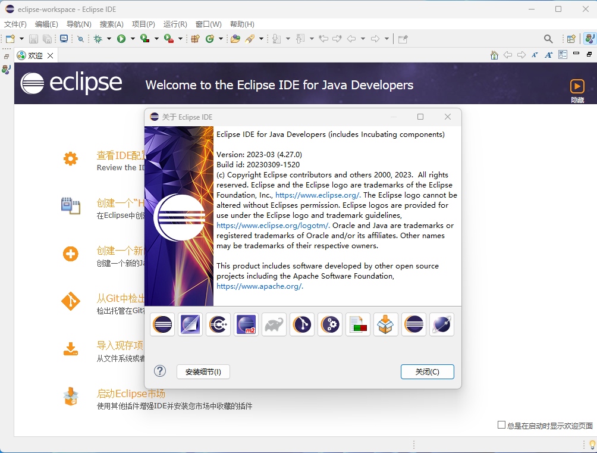Click the New wizard toolbar icon

pyautogui.click(x=10, y=39)
